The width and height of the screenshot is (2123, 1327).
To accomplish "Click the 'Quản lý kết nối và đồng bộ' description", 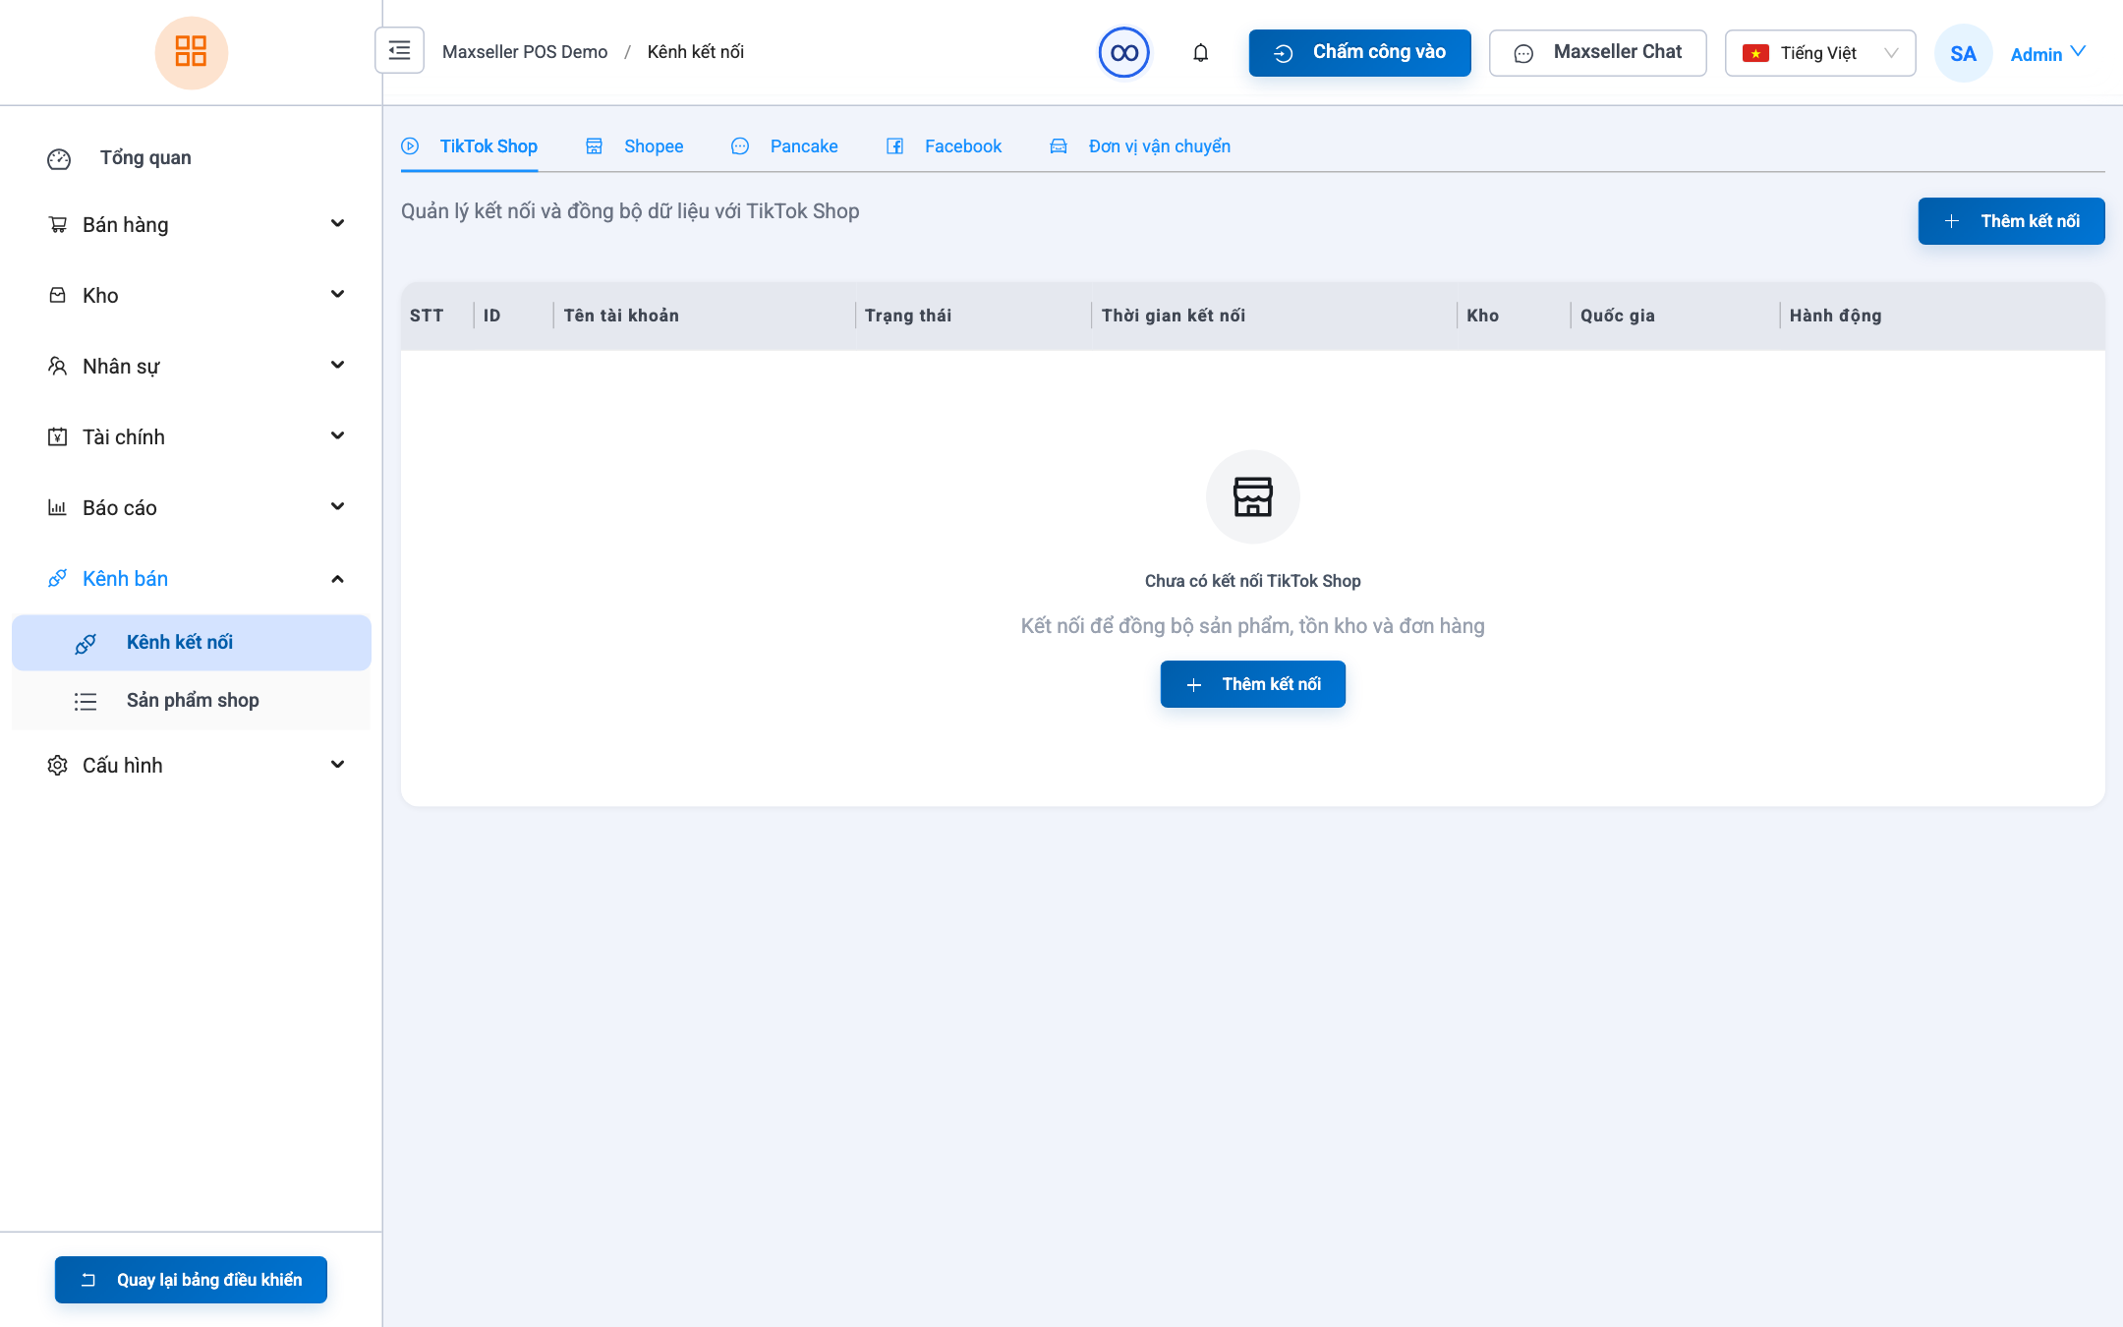I will (630, 211).
